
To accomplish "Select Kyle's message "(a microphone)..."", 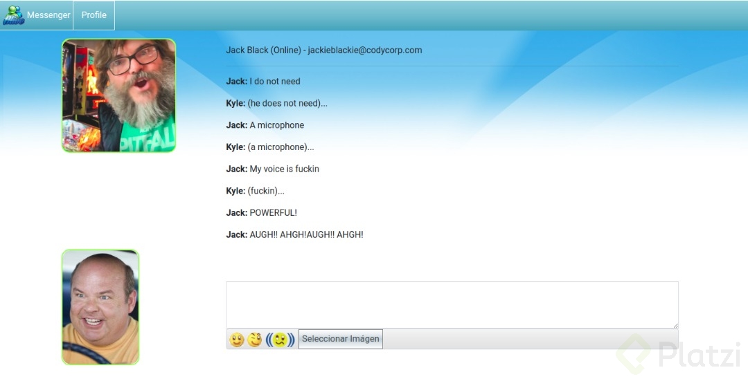I will 270,147.
